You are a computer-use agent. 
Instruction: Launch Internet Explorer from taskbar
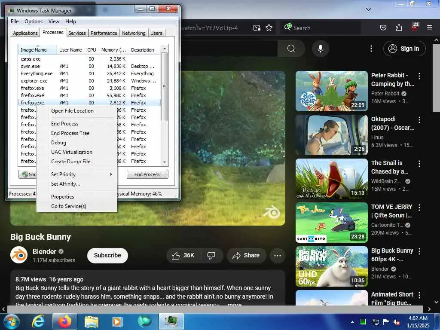pos(38,321)
